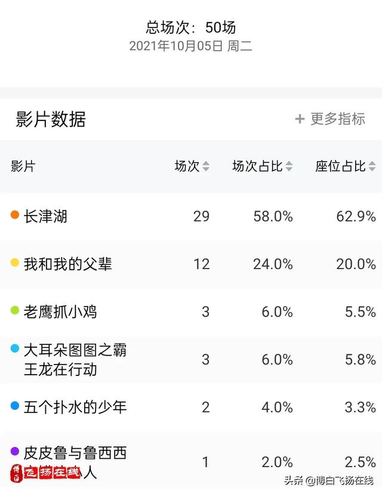
Task: Click the 影片 column header
Action: tap(23, 166)
